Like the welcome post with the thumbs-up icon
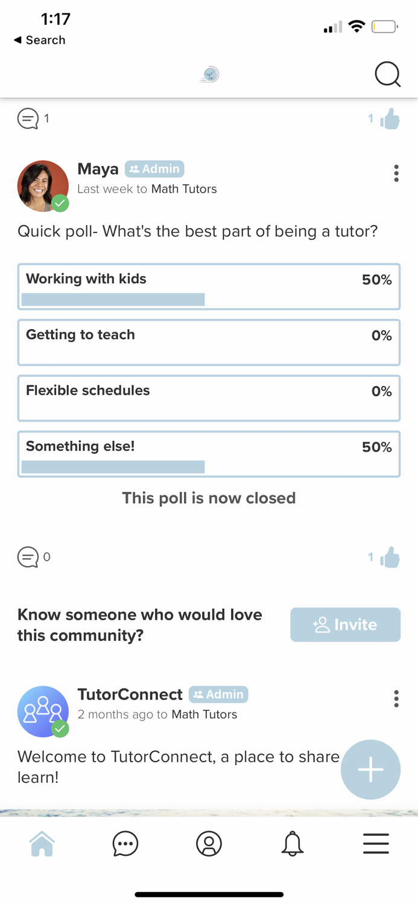418x906 pixels. tap(389, 556)
